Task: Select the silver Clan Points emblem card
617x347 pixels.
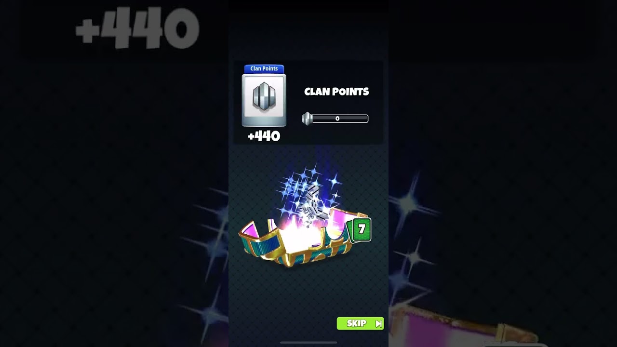Action: click(264, 100)
